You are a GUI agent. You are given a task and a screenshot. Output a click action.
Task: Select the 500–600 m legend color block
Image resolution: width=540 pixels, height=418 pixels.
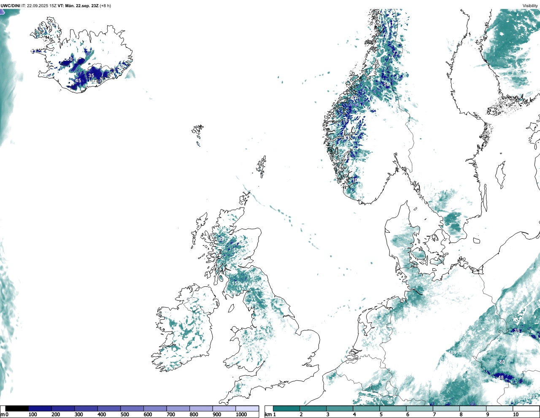(132, 408)
